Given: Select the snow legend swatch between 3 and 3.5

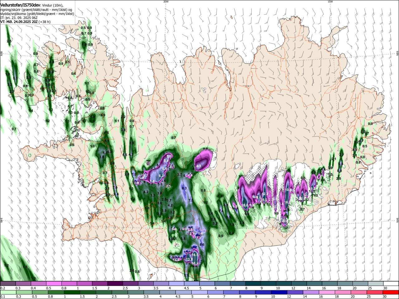Looking at the screenshot, I should pyautogui.click(x=146, y=283).
